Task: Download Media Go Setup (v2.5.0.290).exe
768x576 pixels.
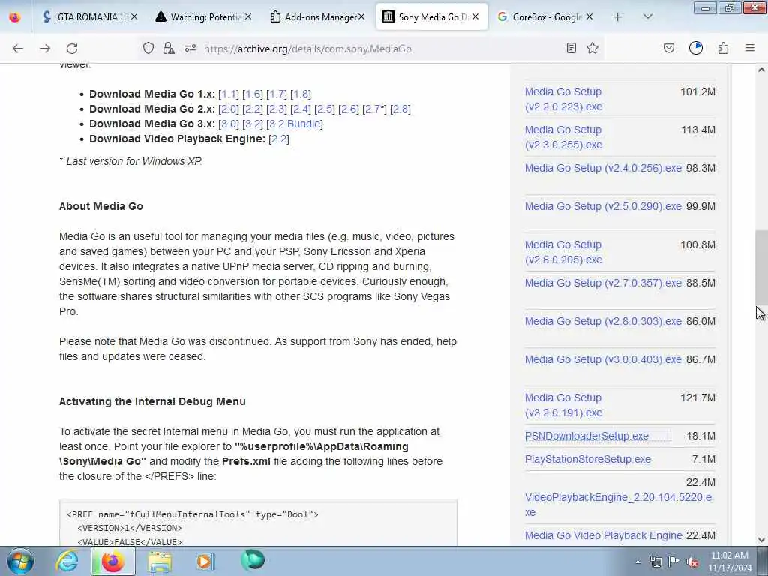Action: coord(603,206)
